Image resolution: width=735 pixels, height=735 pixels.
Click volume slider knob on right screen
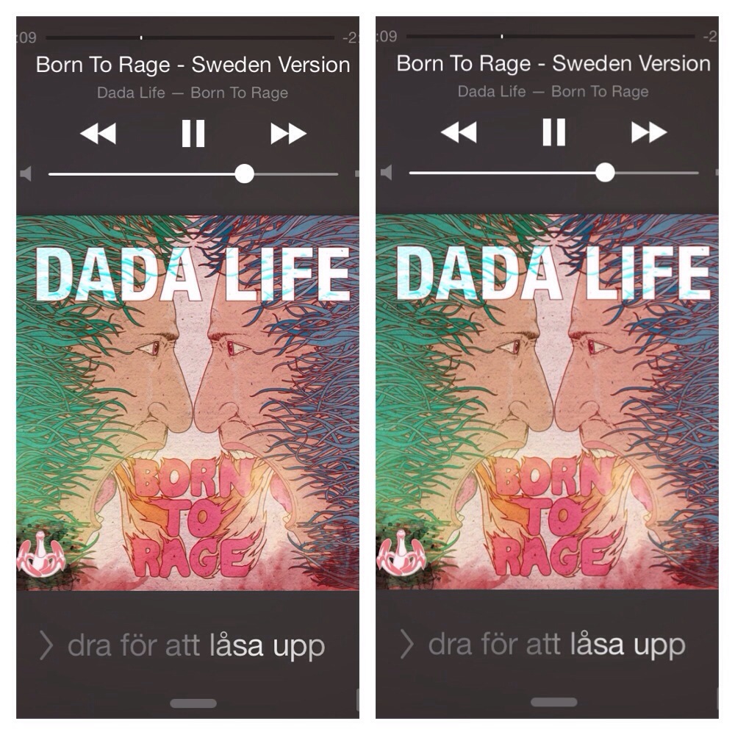[x=605, y=173]
